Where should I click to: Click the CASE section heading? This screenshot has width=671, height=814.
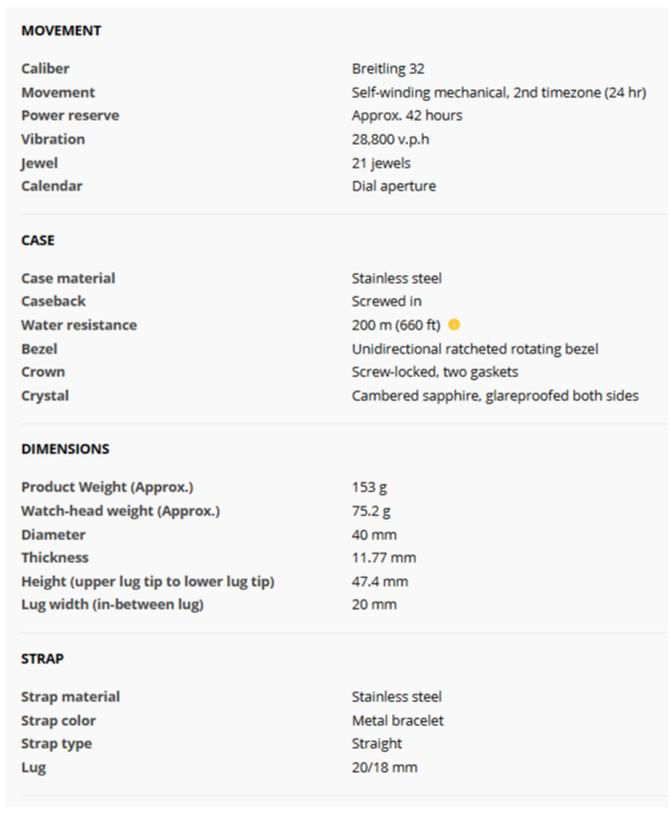[x=38, y=240]
